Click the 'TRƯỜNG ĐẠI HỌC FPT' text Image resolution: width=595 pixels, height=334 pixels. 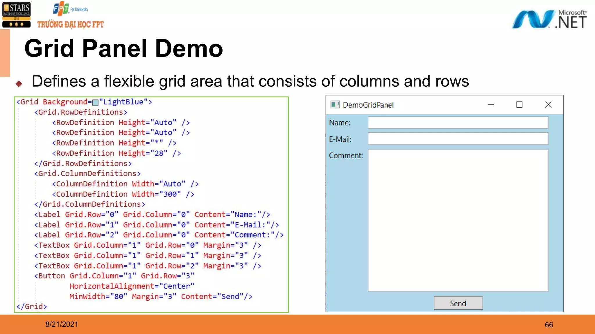(70, 24)
